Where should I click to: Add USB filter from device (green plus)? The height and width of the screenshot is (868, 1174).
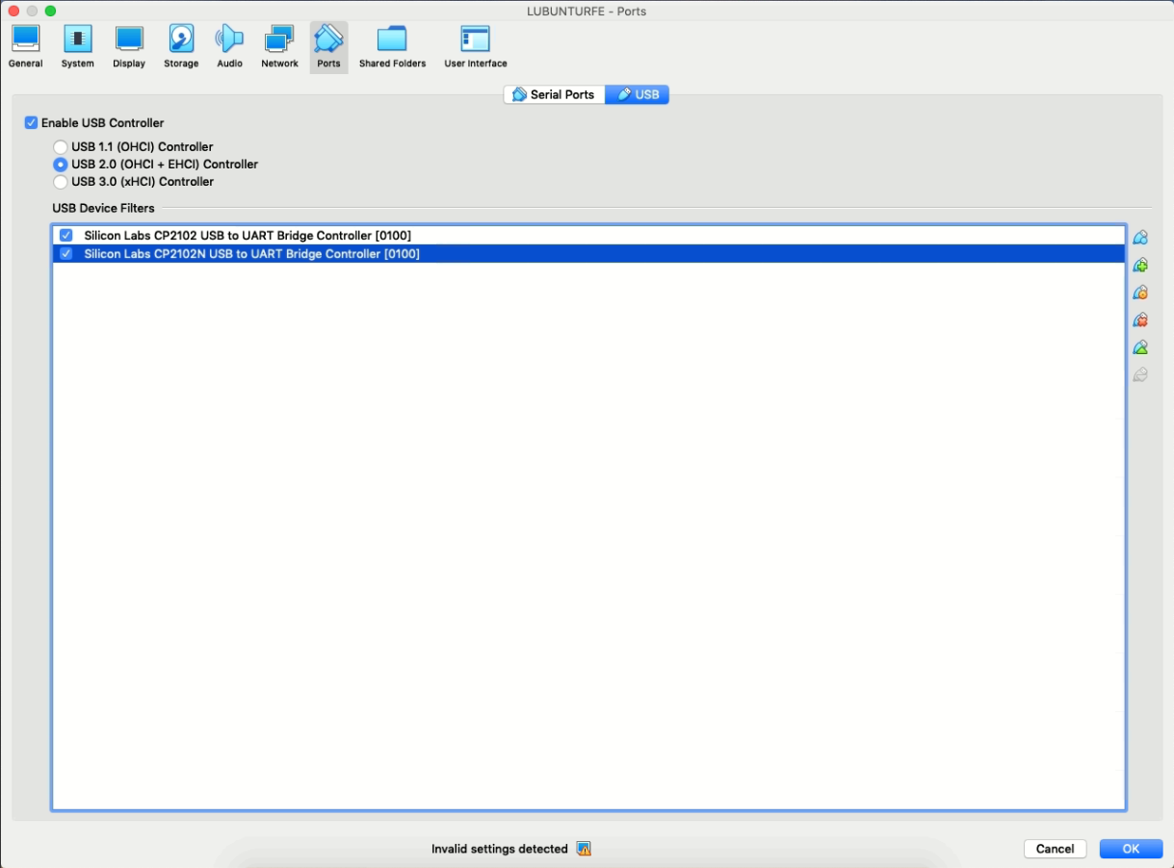point(1140,266)
